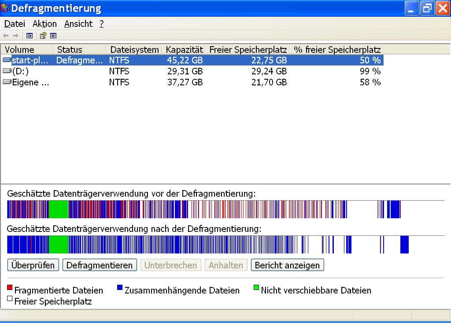Click the Anhalten button
The image size is (451, 323).
pos(226,265)
